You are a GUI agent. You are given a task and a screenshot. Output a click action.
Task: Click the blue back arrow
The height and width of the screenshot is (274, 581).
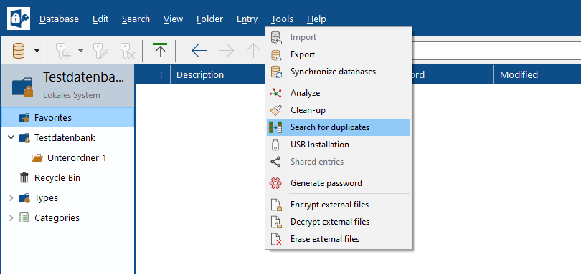[199, 51]
